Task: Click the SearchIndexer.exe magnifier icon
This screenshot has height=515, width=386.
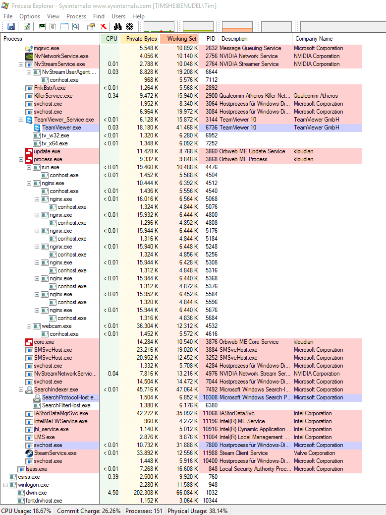Action: (29, 389)
